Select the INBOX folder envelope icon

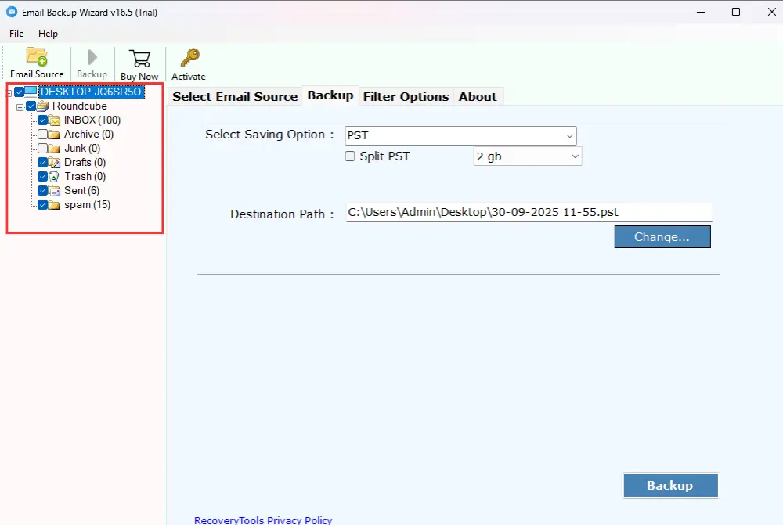click(x=55, y=120)
